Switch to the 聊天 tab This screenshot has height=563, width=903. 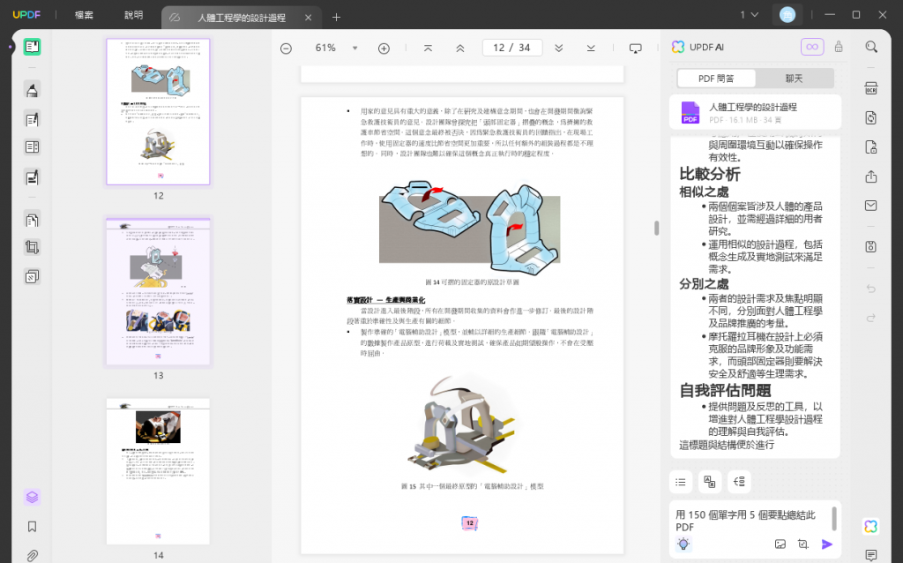tap(794, 79)
